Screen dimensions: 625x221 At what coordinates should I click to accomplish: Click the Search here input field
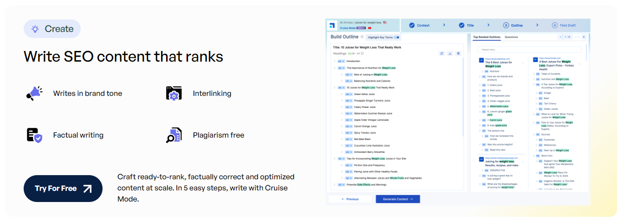pyautogui.click(x=529, y=49)
